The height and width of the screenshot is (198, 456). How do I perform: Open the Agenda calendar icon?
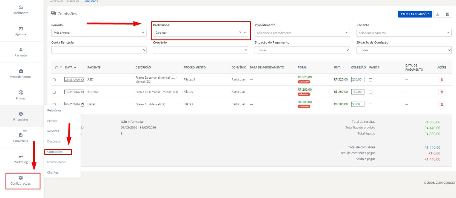[x=21, y=28]
